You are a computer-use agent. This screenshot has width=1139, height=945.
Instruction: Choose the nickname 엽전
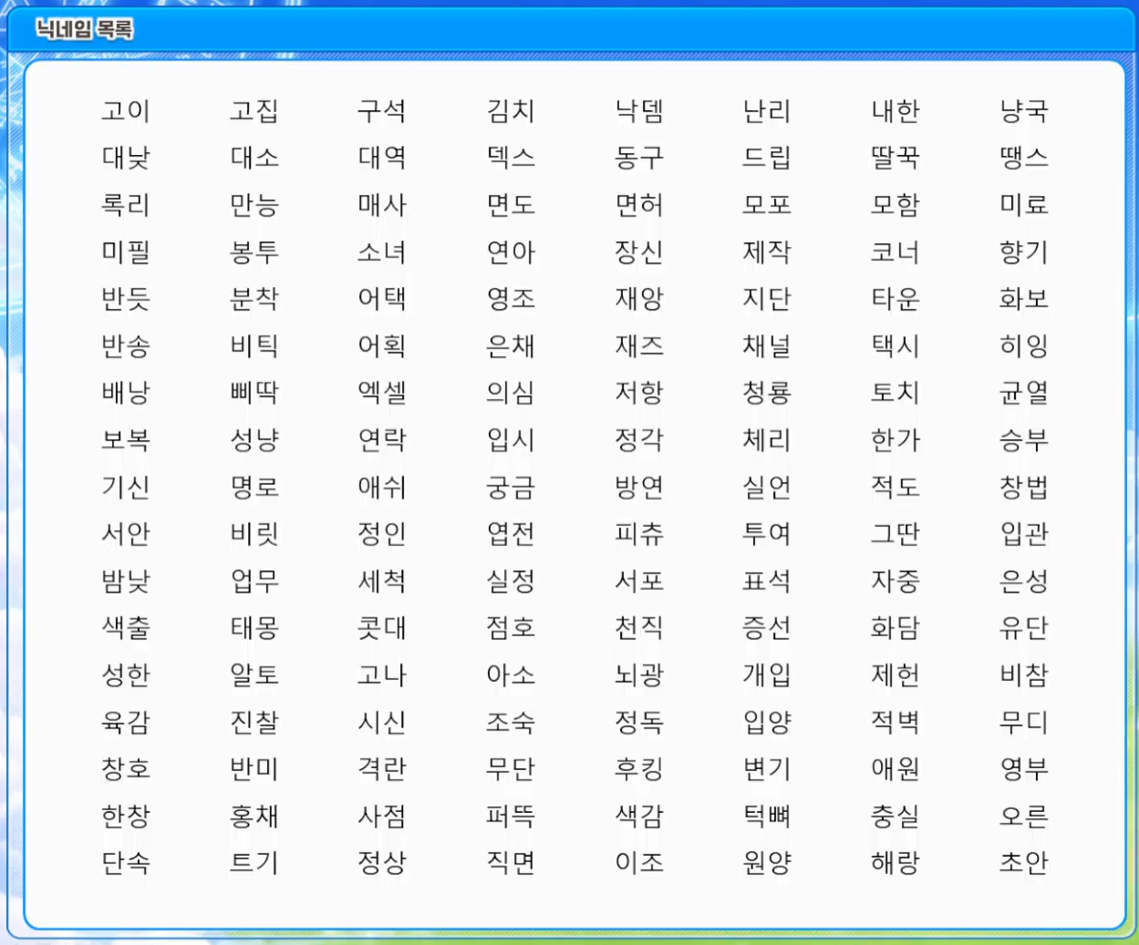[511, 534]
